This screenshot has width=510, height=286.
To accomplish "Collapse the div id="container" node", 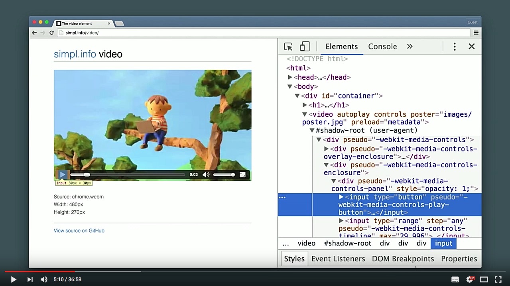I will (297, 96).
